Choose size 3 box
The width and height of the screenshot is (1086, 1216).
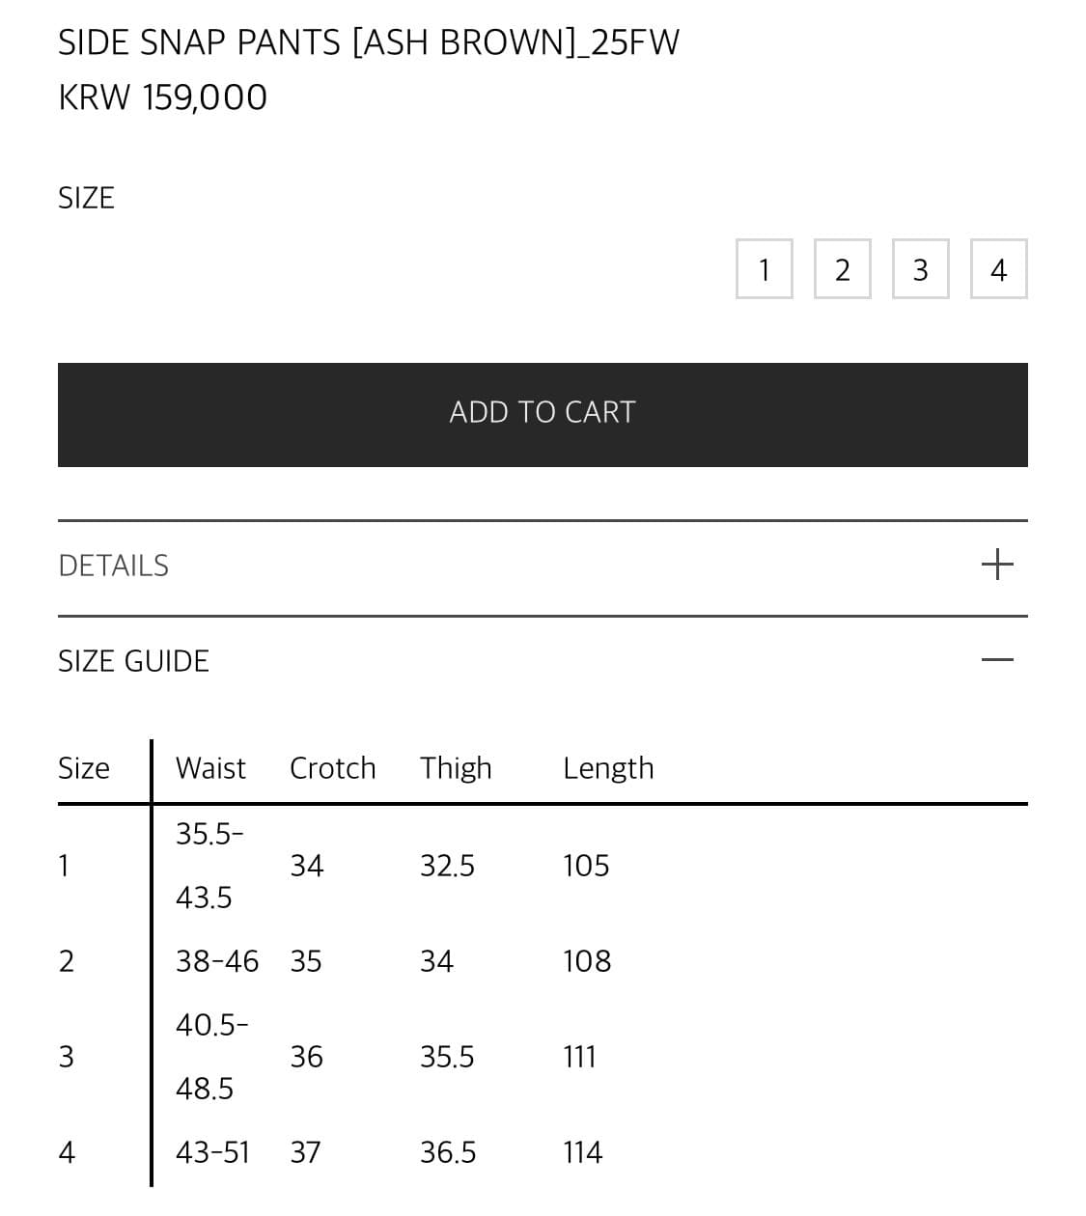click(x=920, y=269)
